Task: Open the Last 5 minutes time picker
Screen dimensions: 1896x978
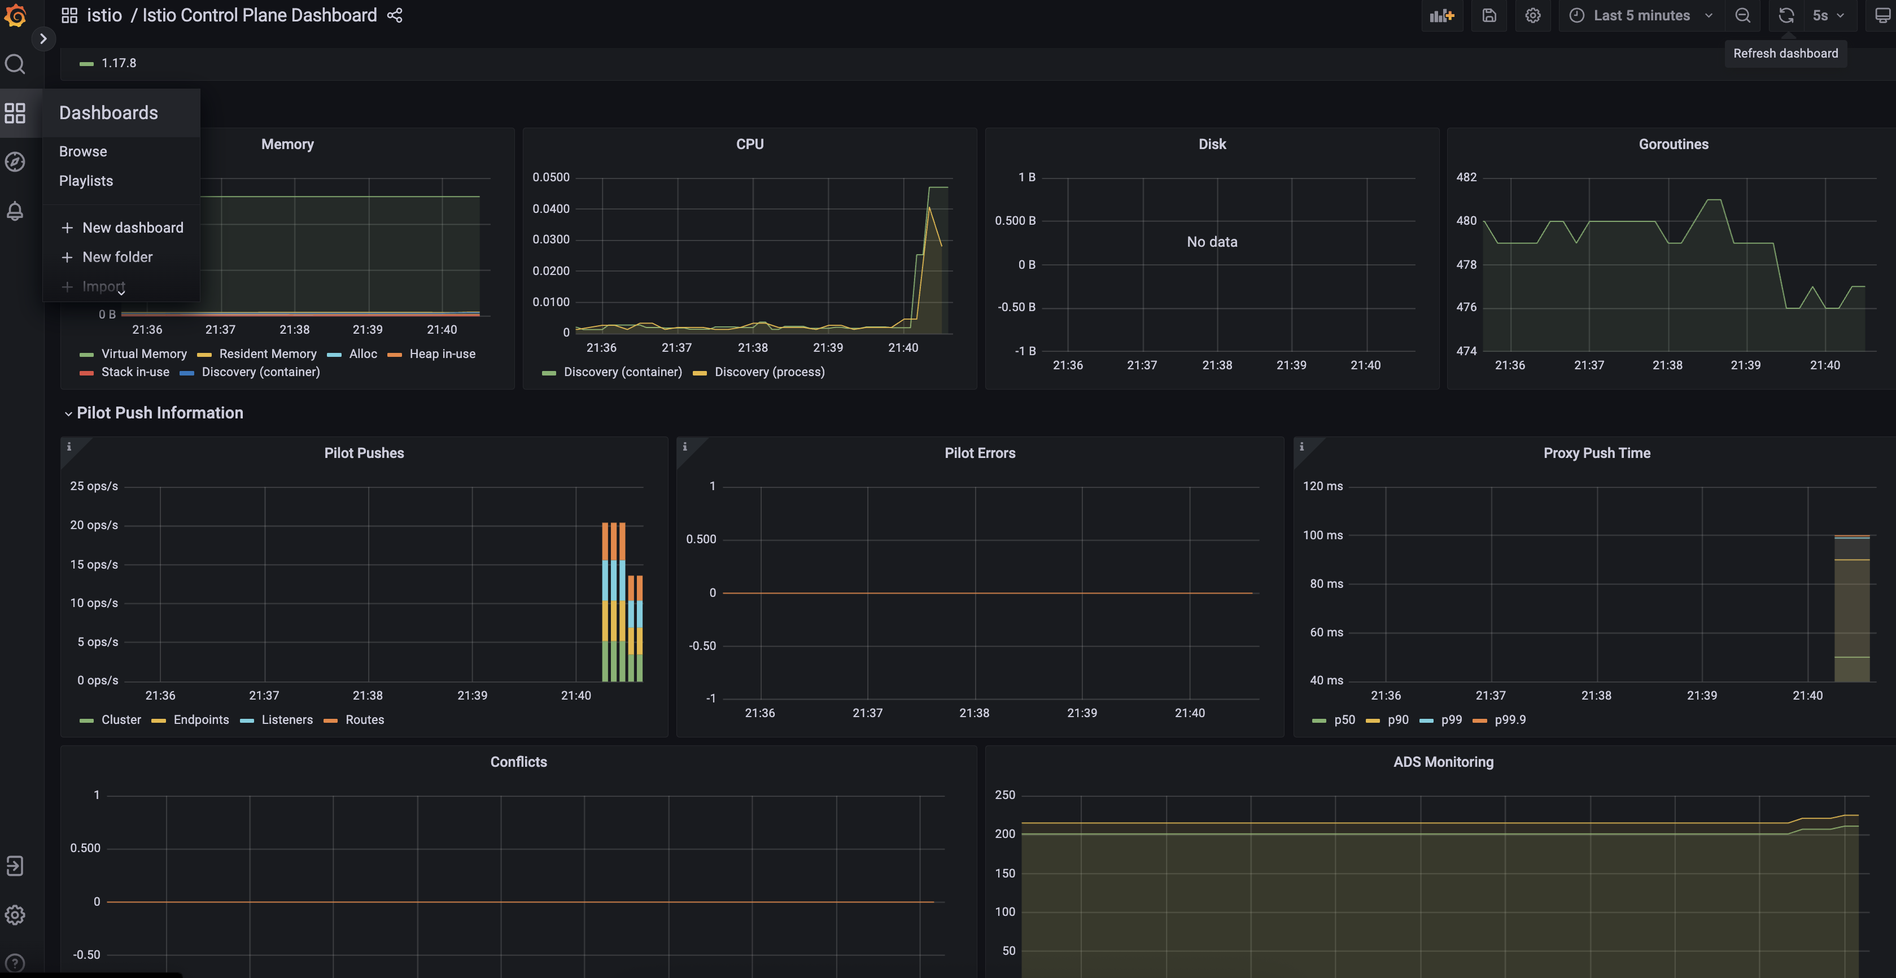Action: click(1641, 15)
